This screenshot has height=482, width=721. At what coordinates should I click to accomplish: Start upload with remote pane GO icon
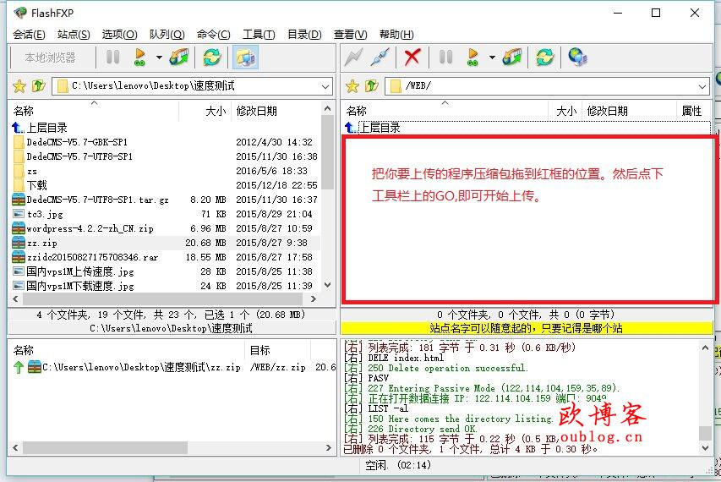(x=472, y=57)
